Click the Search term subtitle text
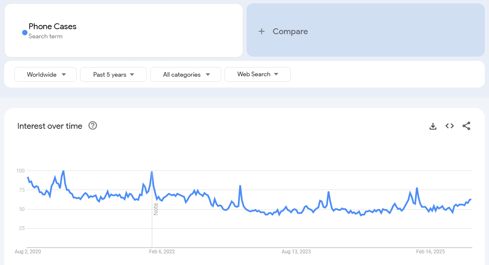This screenshot has height=265, width=489. [x=45, y=36]
